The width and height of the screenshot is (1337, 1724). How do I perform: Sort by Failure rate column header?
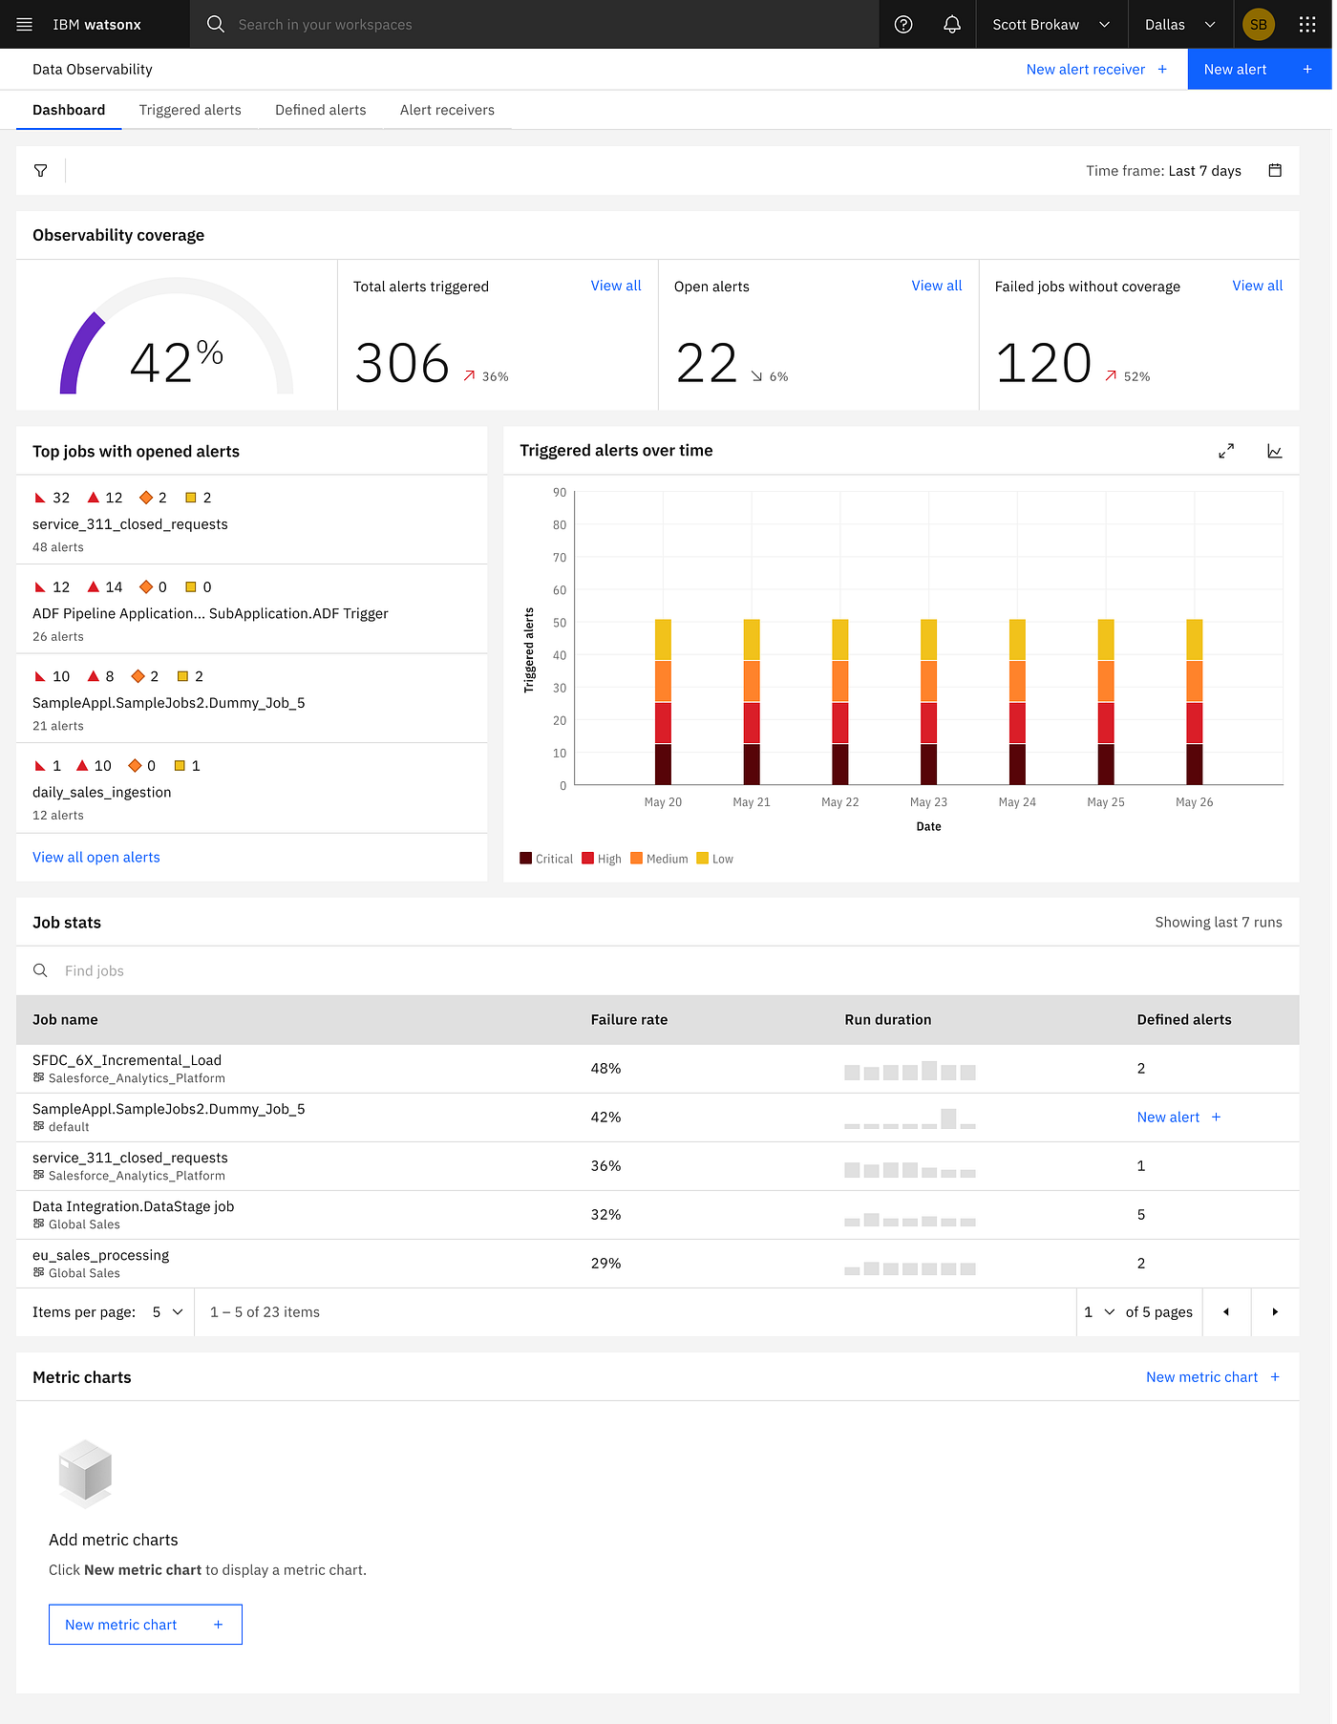(629, 1020)
